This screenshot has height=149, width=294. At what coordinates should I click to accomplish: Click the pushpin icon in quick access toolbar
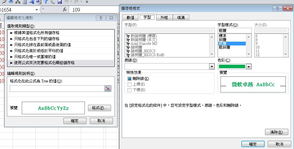point(4,2)
